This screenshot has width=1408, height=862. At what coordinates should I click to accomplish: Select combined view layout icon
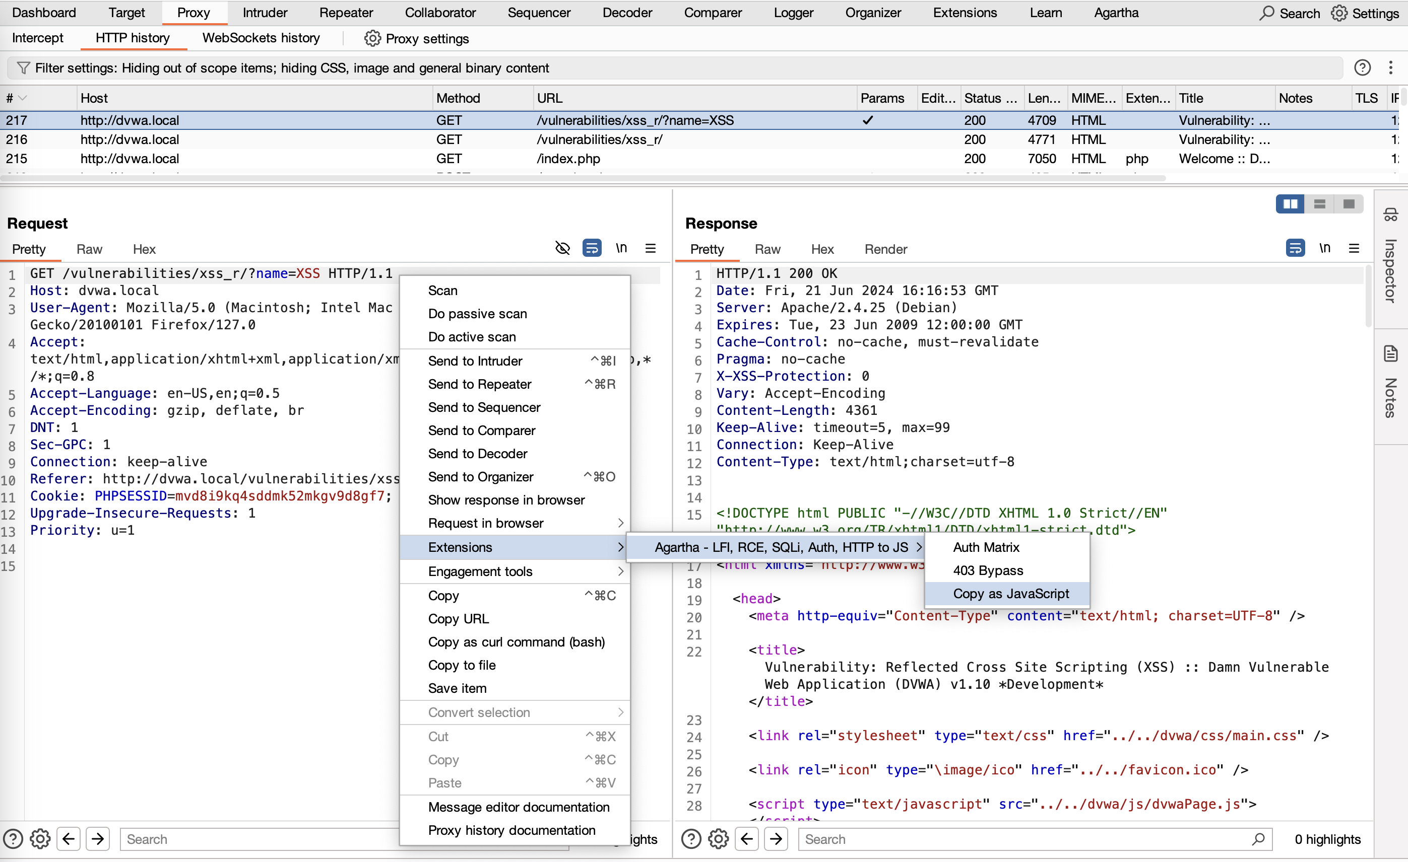1349,204
